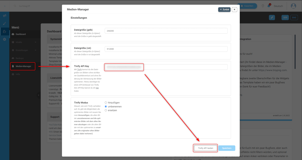Go to Dashboard in the side menu

pyautogui.click(x=20, y=34)
